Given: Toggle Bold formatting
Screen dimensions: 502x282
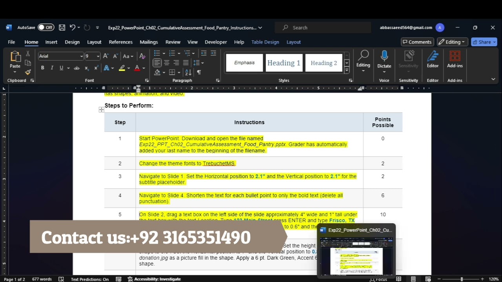Looking at the screenshot, I should coord(42,68).
